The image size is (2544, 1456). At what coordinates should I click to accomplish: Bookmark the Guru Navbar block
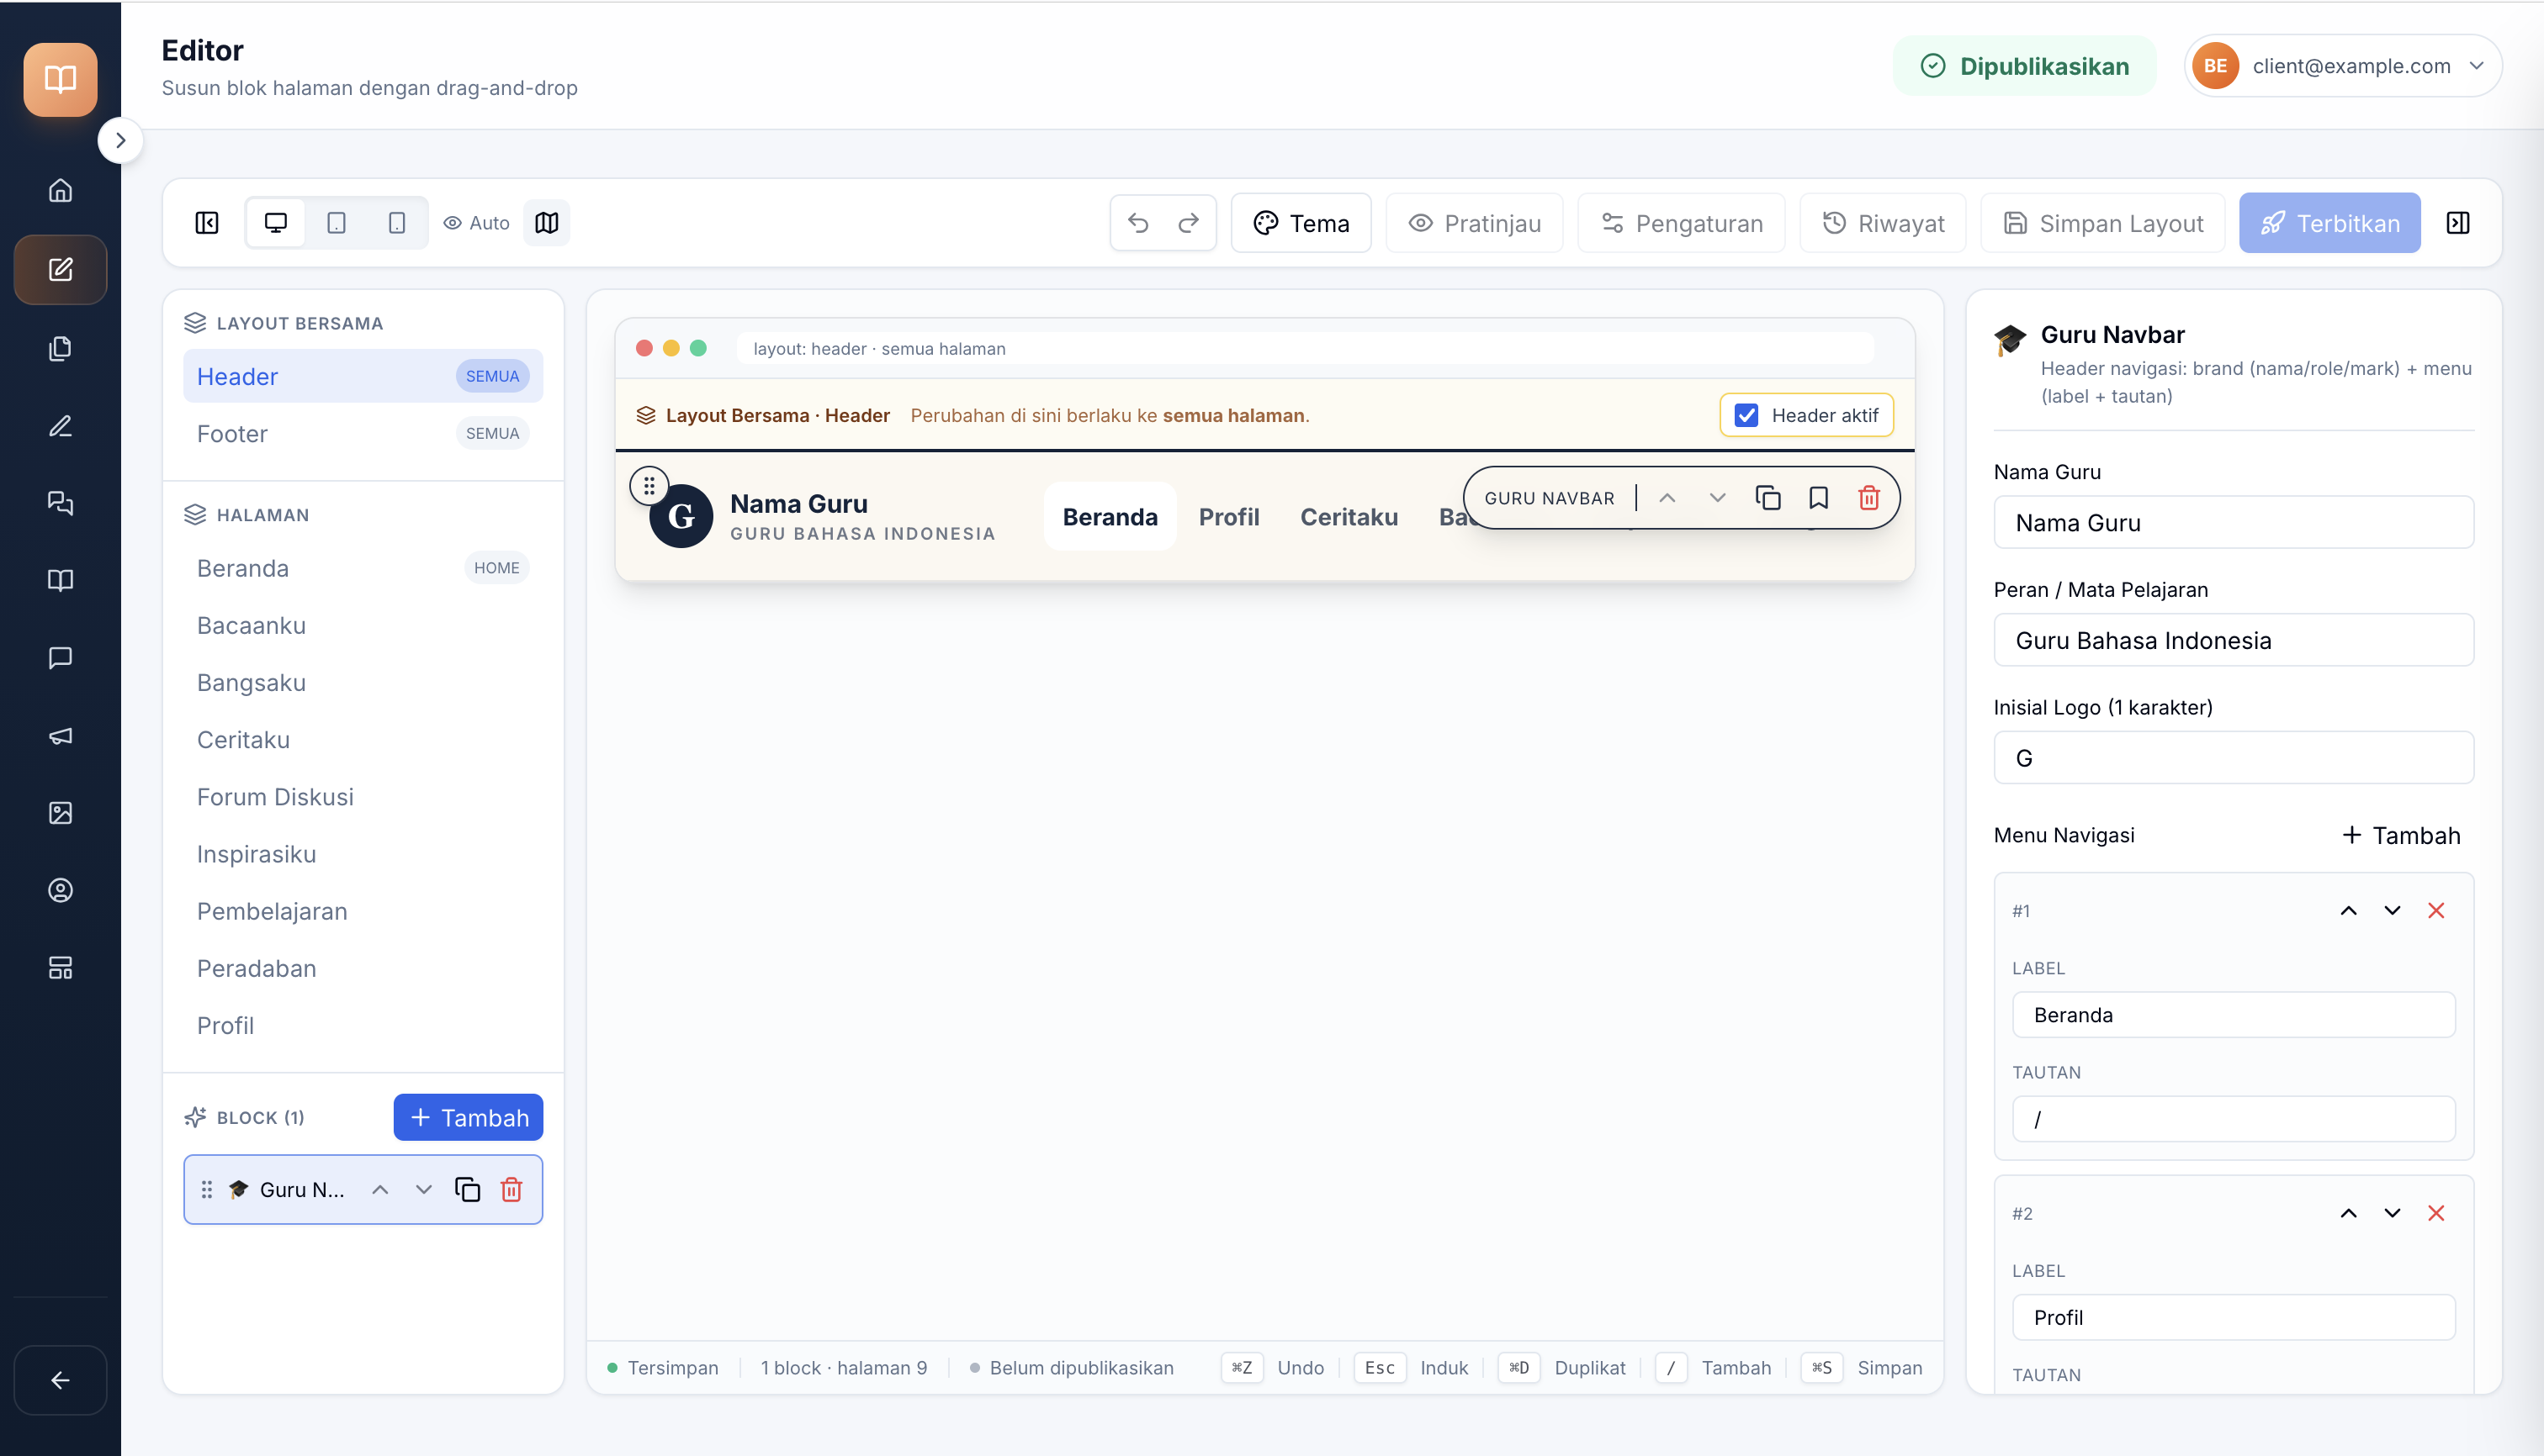(1819, 498)
